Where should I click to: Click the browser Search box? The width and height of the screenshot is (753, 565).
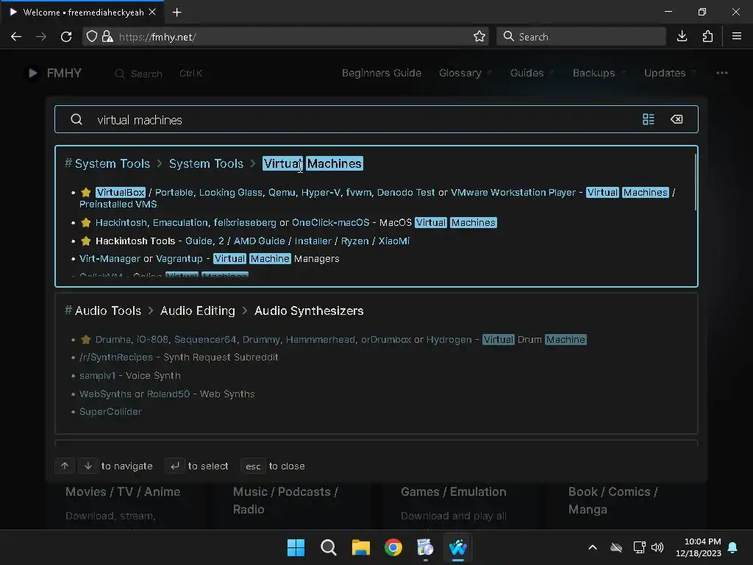tap(581, 37)
